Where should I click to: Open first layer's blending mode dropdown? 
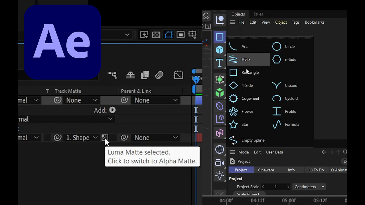pos(29,100)
